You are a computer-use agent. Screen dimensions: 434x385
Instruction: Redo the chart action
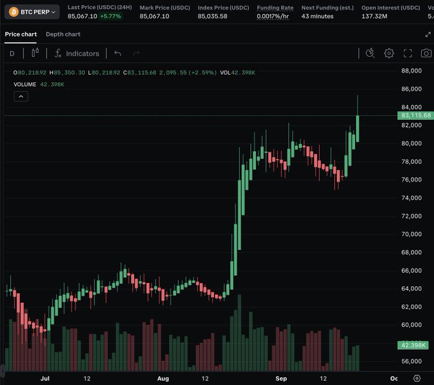point(136,53)
